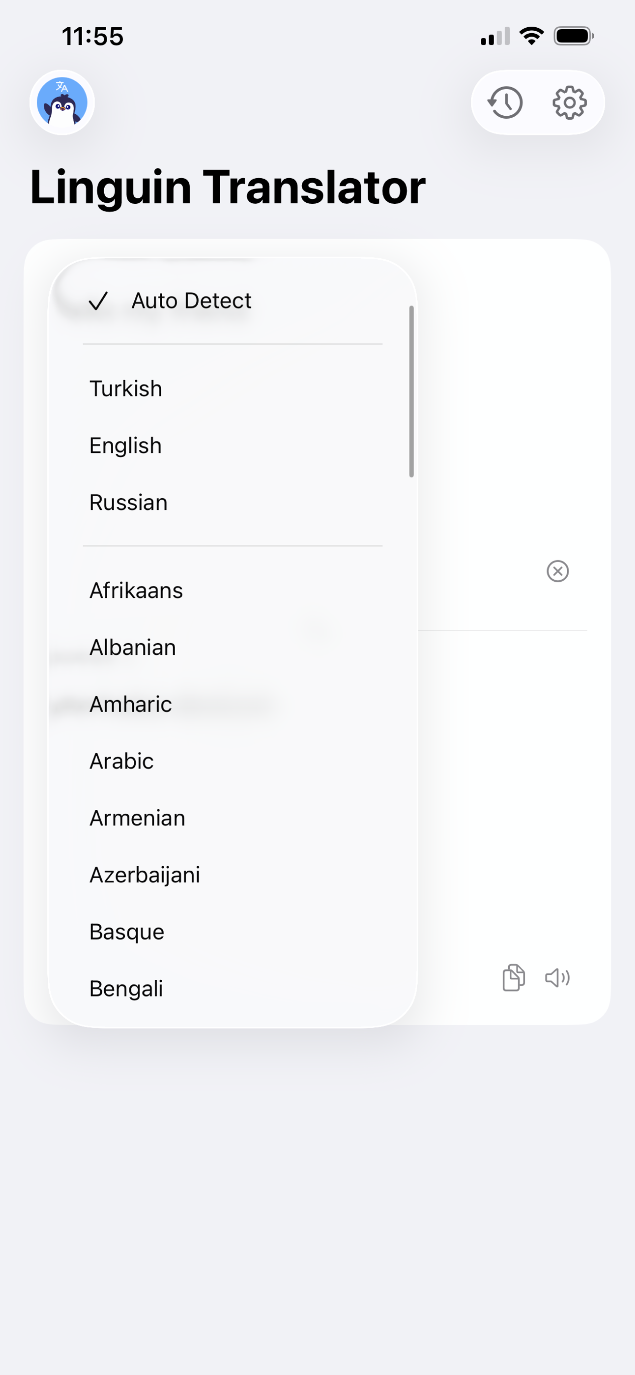Choose Amharic language option

click(131, 705)
